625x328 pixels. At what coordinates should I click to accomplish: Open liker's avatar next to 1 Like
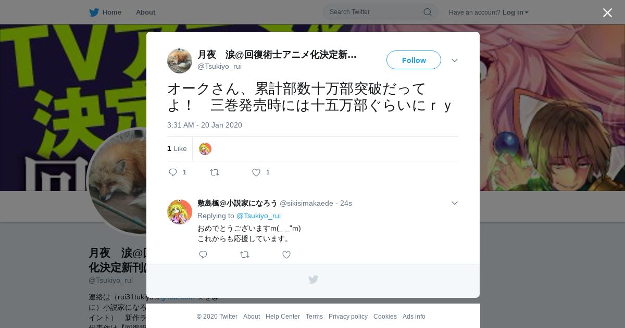pos(205,149)
